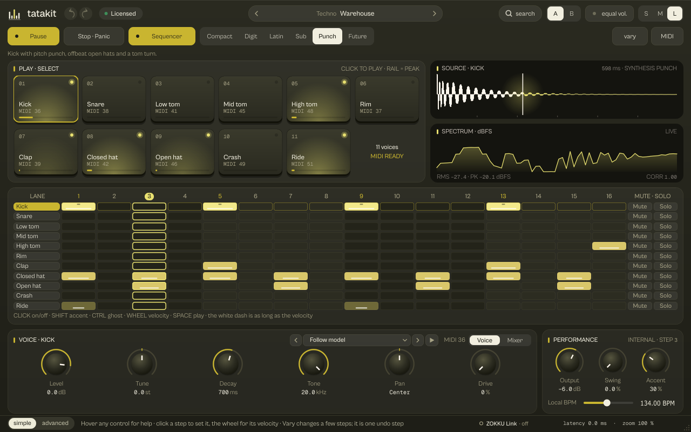Image resolution: width=691 pixels, height=432 pixels.
Task: Click the Decay knob
Action: (228, 363)
